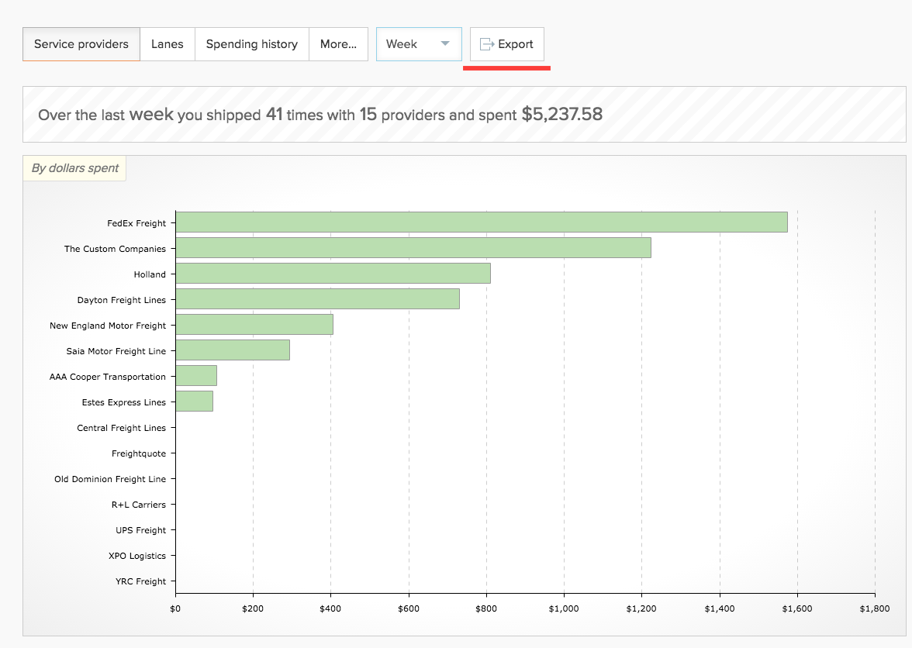The height and width of the screenshot is (648, 912).
Task: Select the Holland bar in the chart
Action: (333, 273)
